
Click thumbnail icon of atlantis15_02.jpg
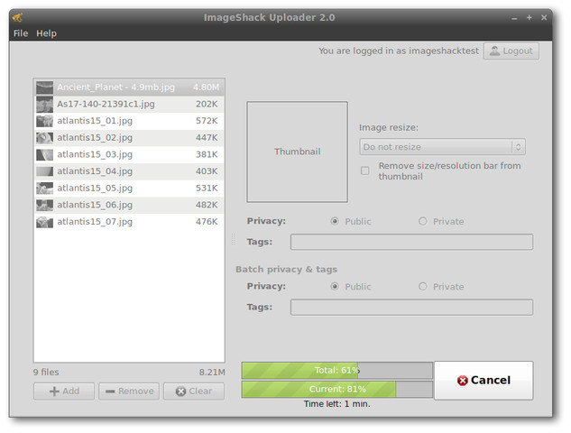pyautogui.click(x=44, y=138)
